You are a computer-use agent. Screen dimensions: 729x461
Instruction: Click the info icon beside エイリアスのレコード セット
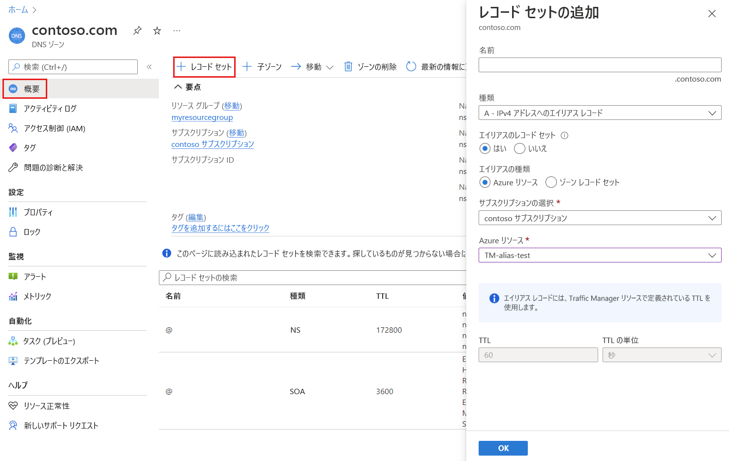pyautogui.click(x=565, y=135)
